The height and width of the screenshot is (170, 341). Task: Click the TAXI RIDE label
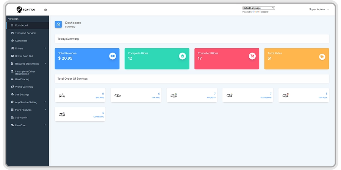point(156,98)
